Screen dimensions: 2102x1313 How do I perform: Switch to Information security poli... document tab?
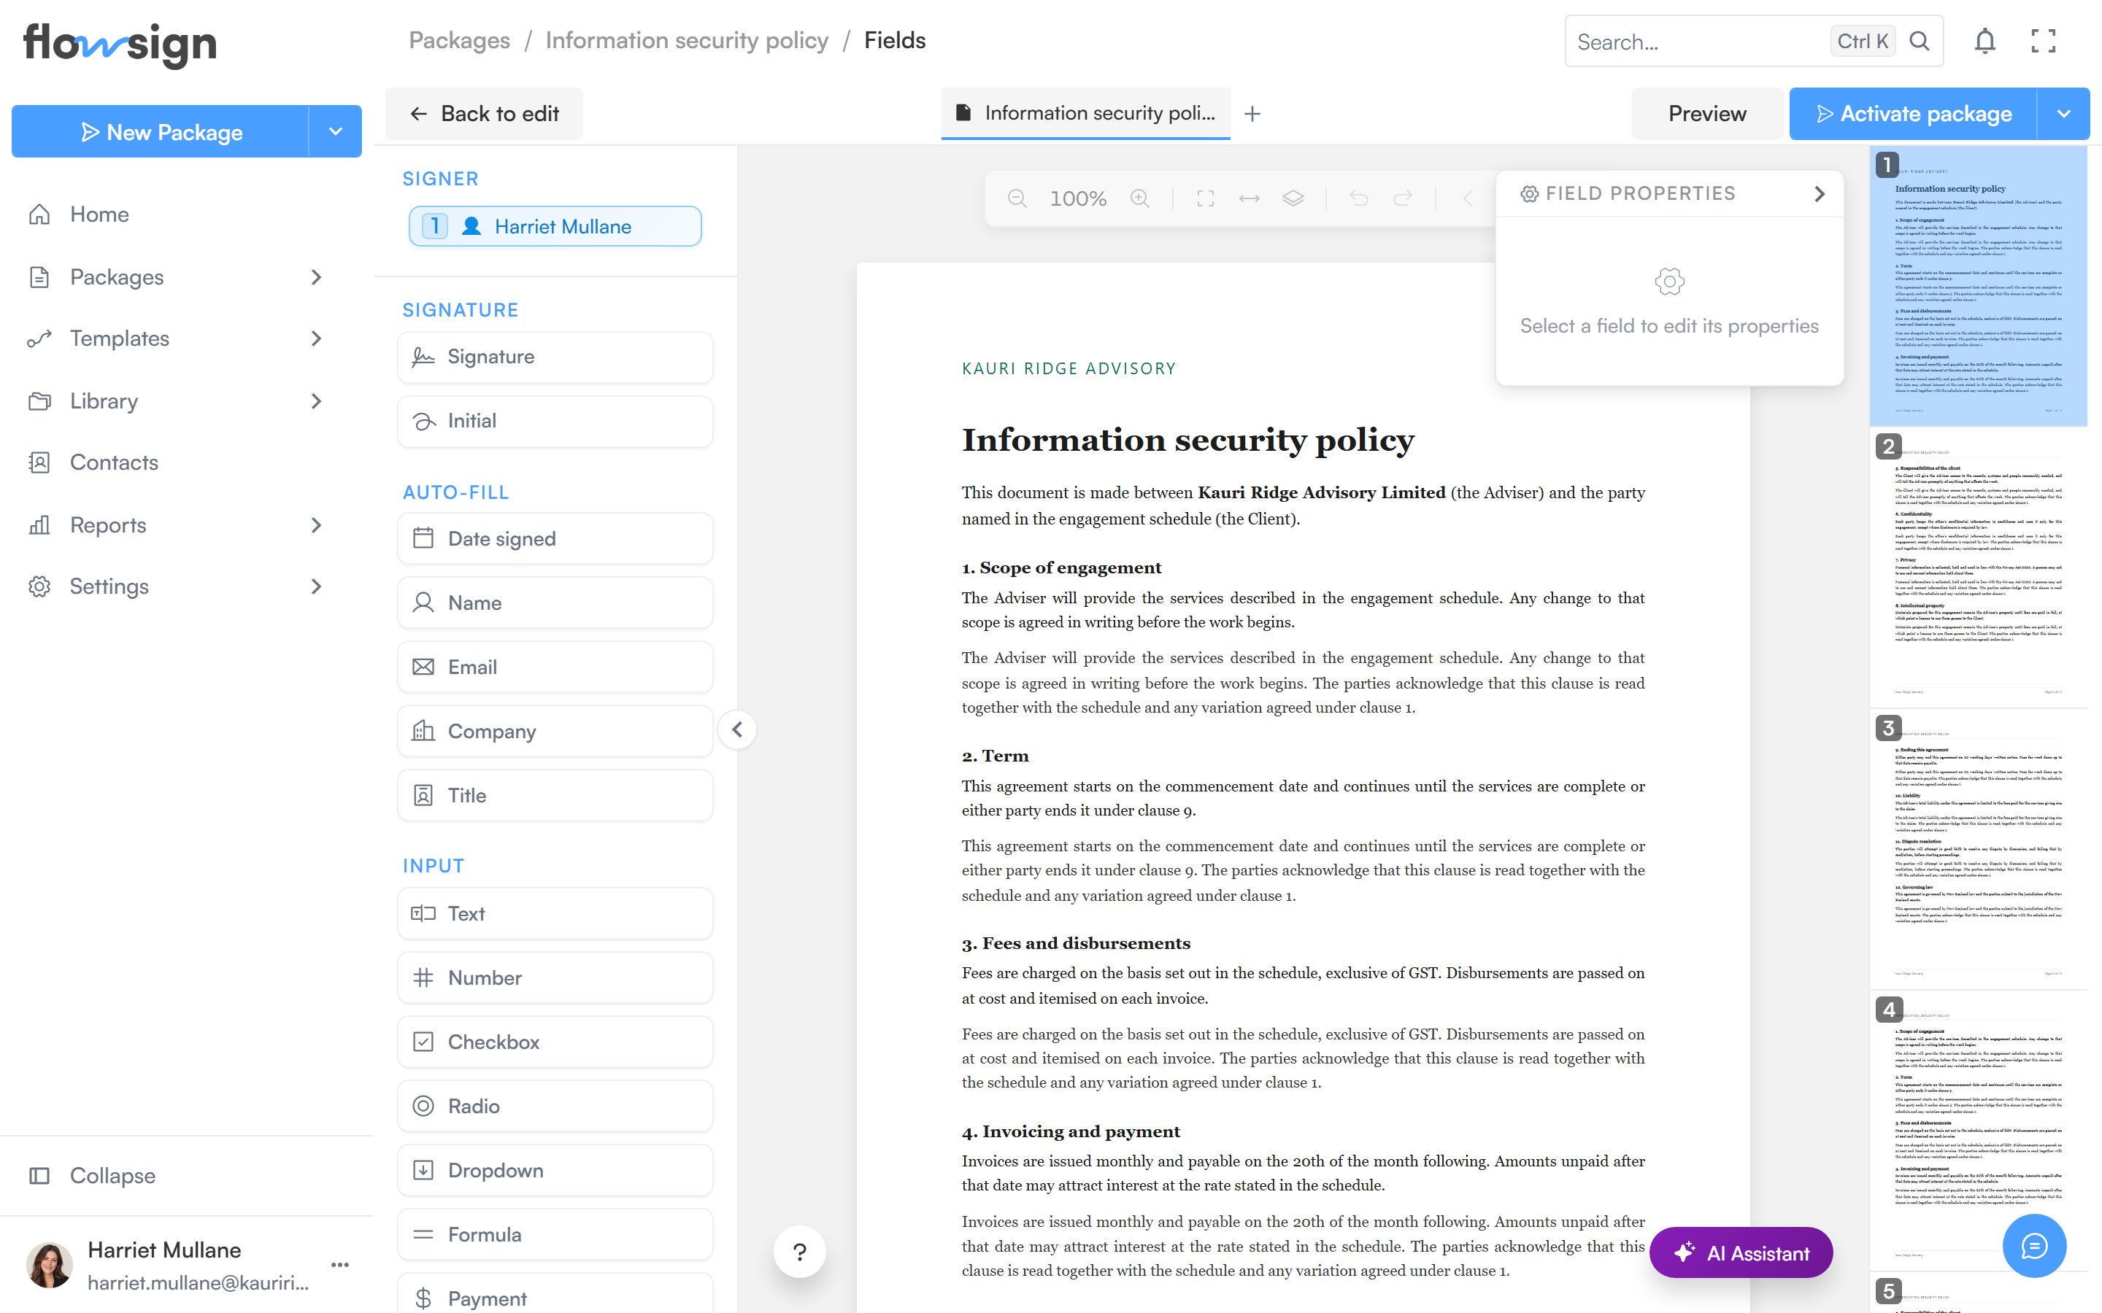click(x=1086, y=114)
